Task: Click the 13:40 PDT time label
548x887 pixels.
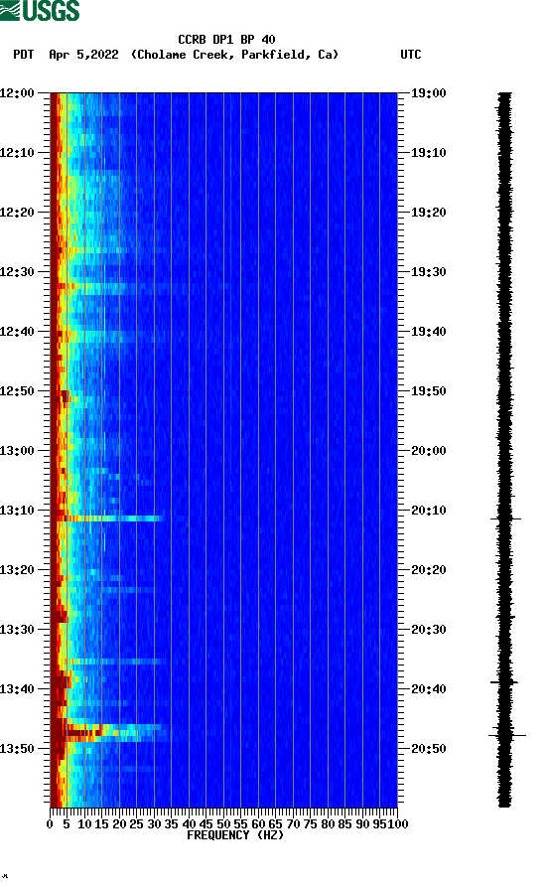Action: tap(17, 689)
